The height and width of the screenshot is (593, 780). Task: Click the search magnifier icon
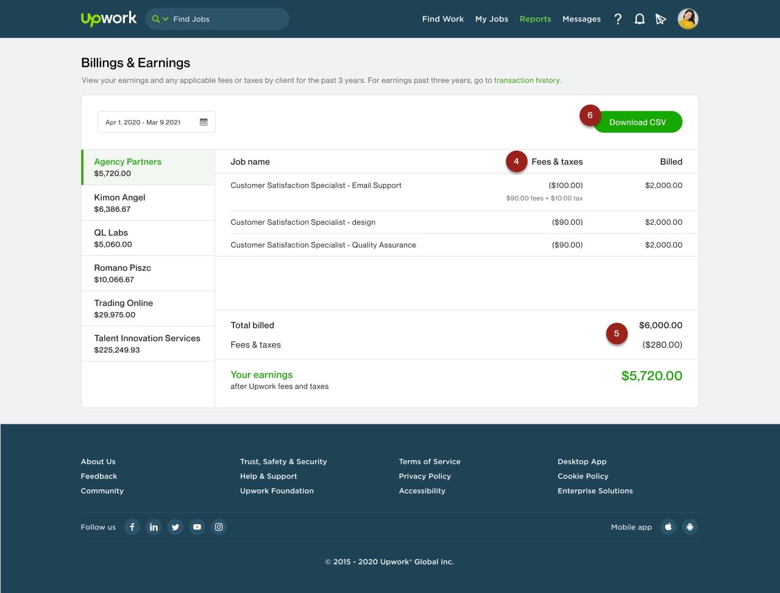click(155, 19)
